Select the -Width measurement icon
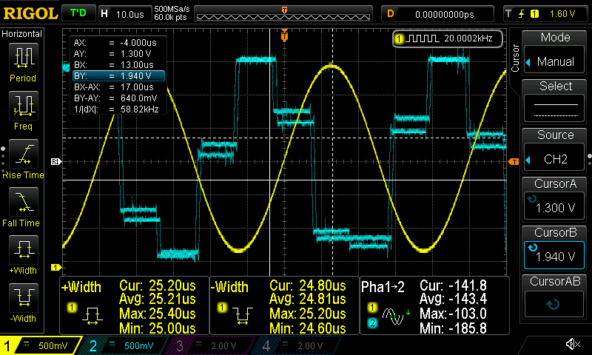 (x=23, y=300)
